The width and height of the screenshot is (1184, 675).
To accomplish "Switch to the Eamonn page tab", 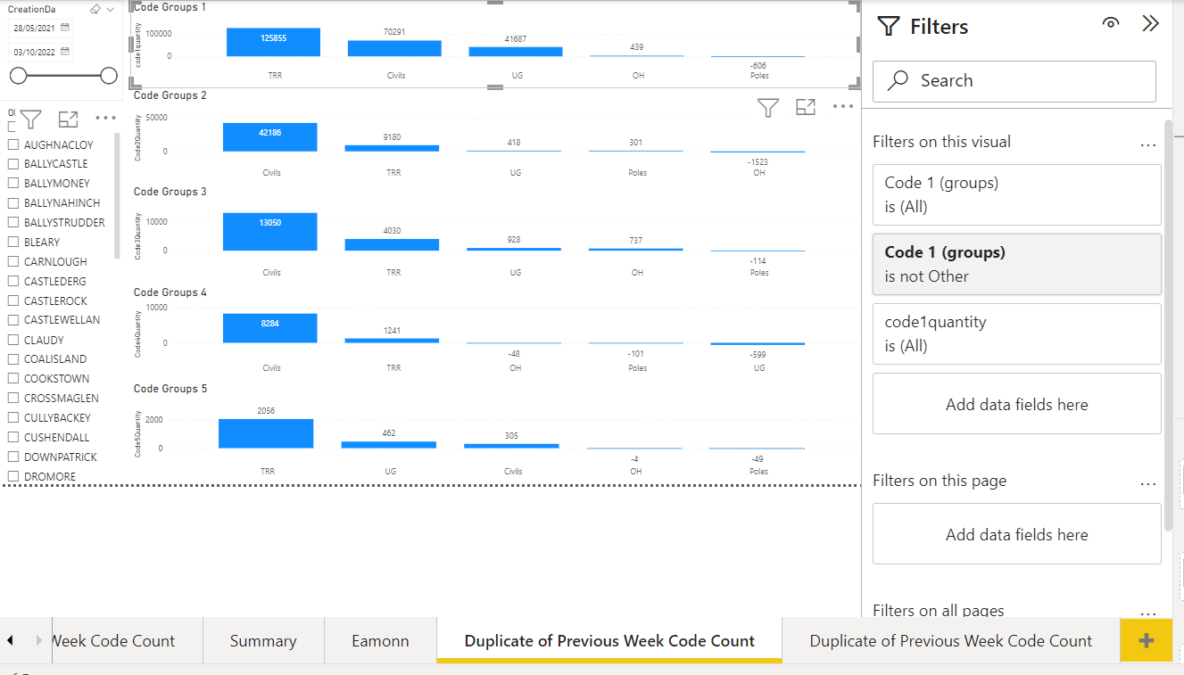I will point(380,641).
